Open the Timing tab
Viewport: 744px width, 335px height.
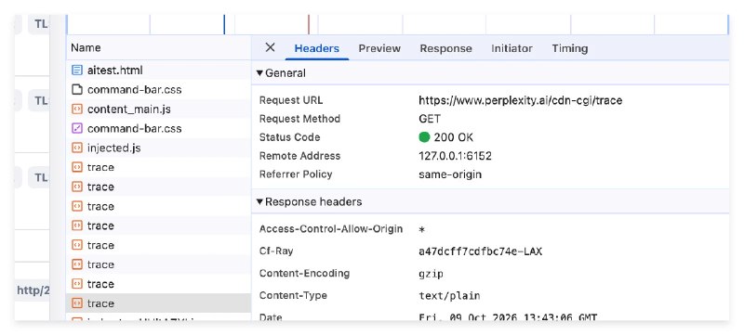click(x=570, y=48)
